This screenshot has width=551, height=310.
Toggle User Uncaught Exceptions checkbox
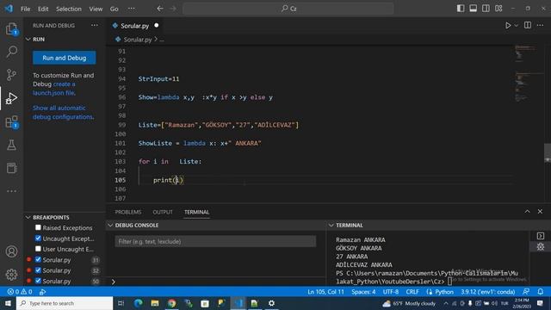[38, 249]
